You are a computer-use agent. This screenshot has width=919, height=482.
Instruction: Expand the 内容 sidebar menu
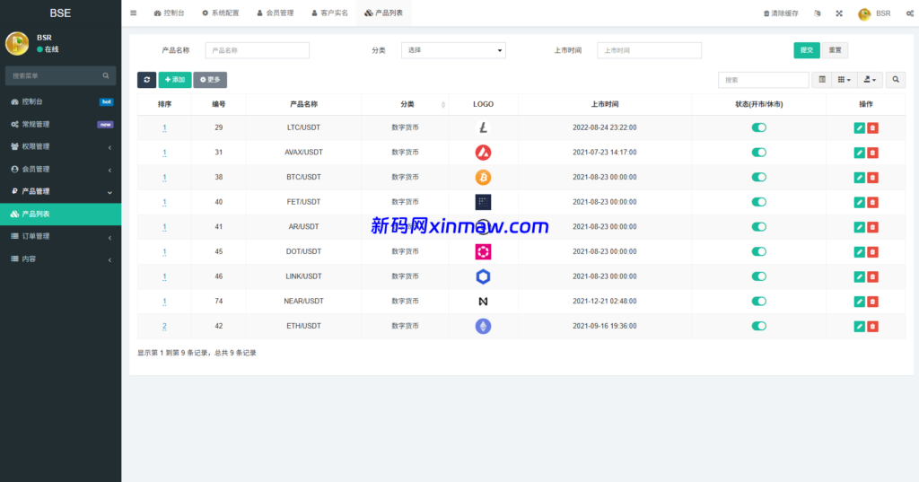60,259
